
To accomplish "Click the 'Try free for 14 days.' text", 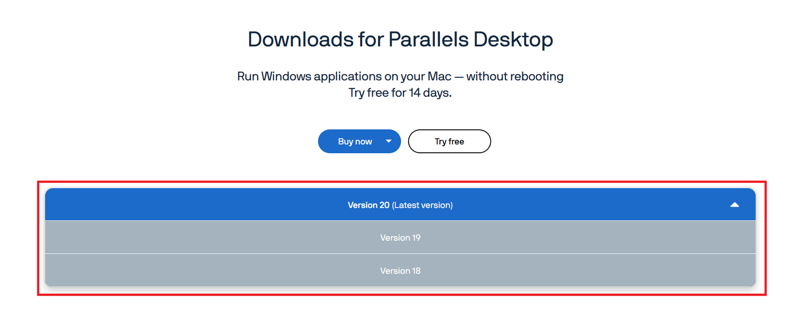I will [400, 93].
